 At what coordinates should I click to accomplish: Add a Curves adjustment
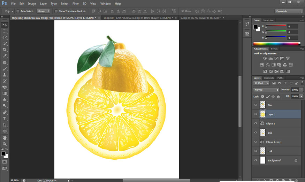(x=276, y=58)
